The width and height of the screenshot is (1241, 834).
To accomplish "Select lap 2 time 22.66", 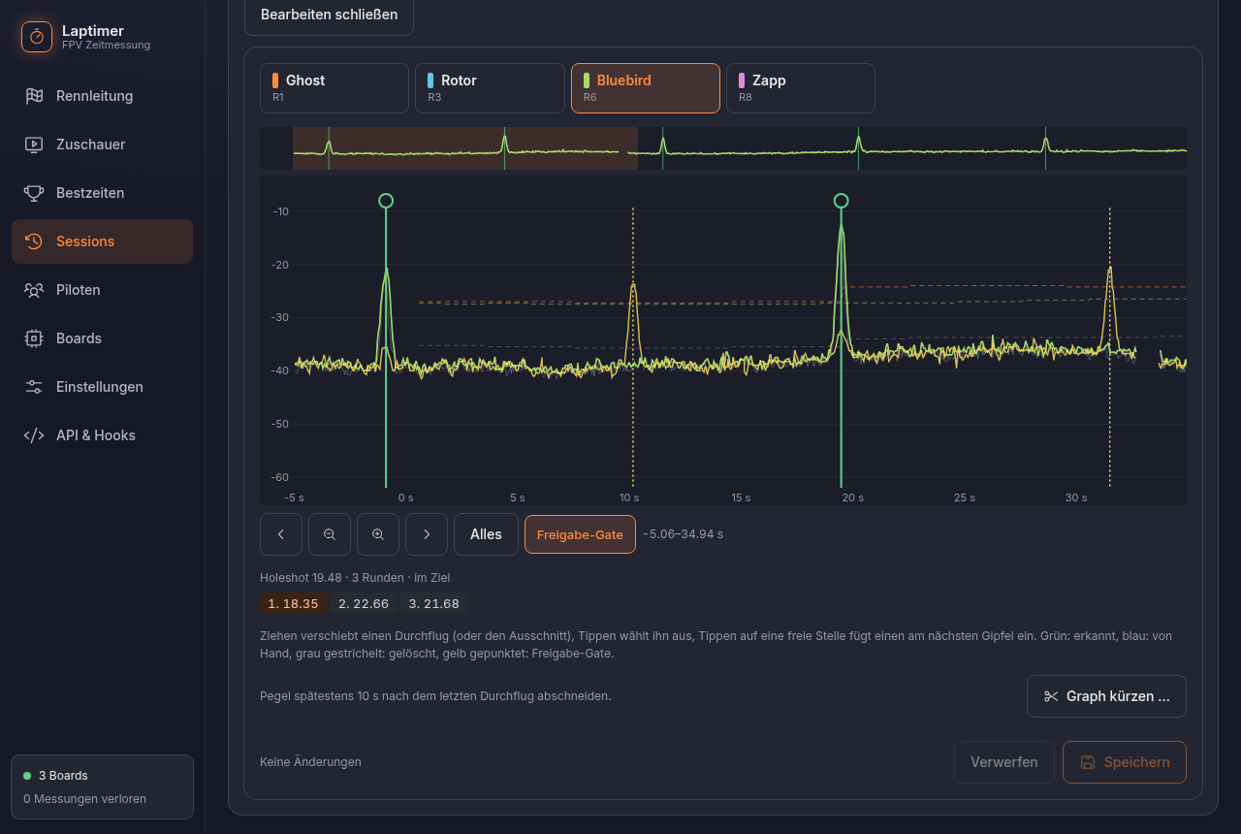I will click(364, 603).
